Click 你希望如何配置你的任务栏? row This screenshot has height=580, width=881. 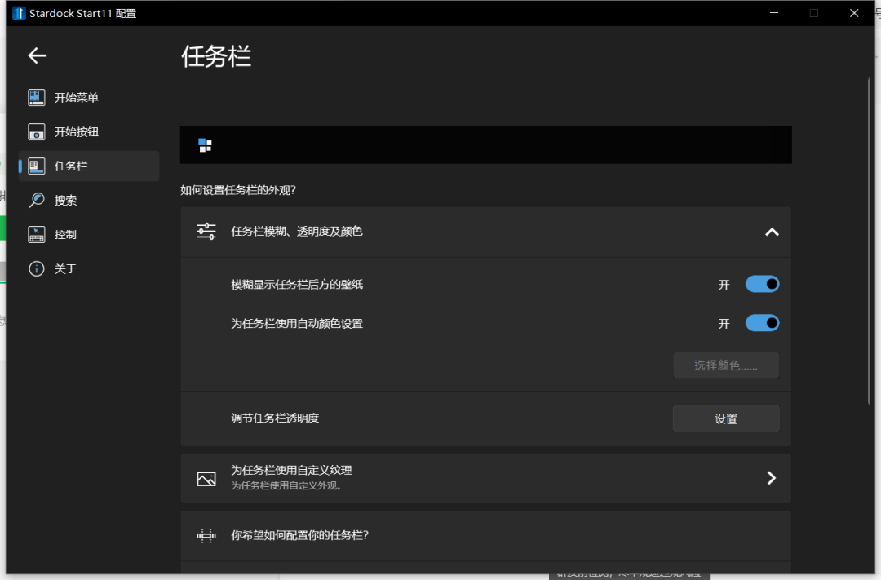point(485,536)
